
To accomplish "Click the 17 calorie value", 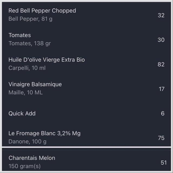I will click(162, 89).
